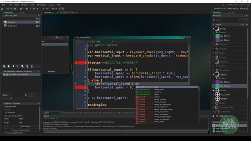This screenshot has width=251, height=141.
Task: Click the Help toolbar icon
Action: (47, 9)
